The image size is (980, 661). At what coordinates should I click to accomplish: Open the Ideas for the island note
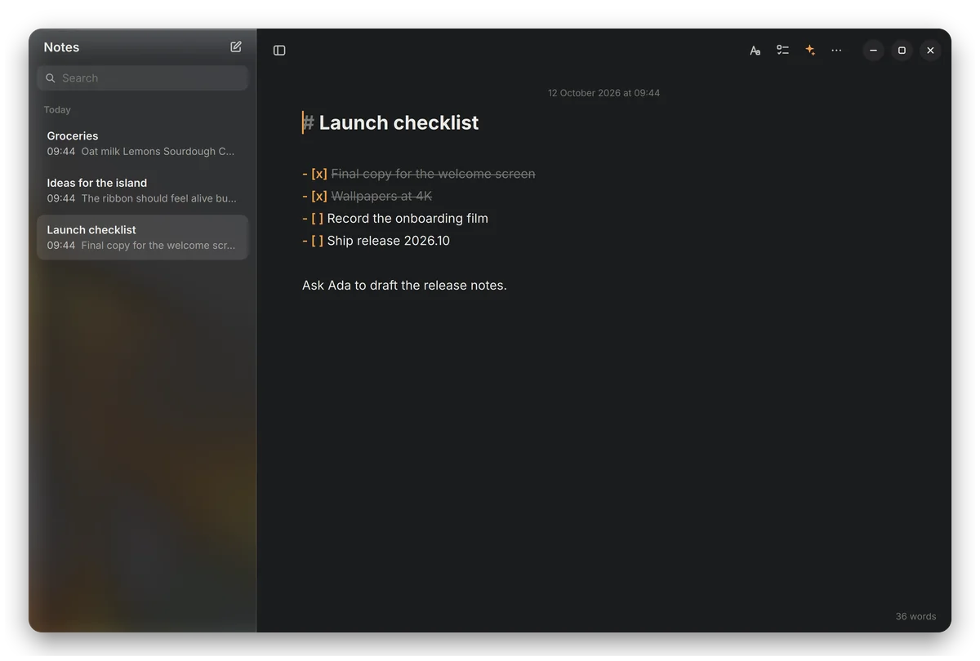[143, 190]
